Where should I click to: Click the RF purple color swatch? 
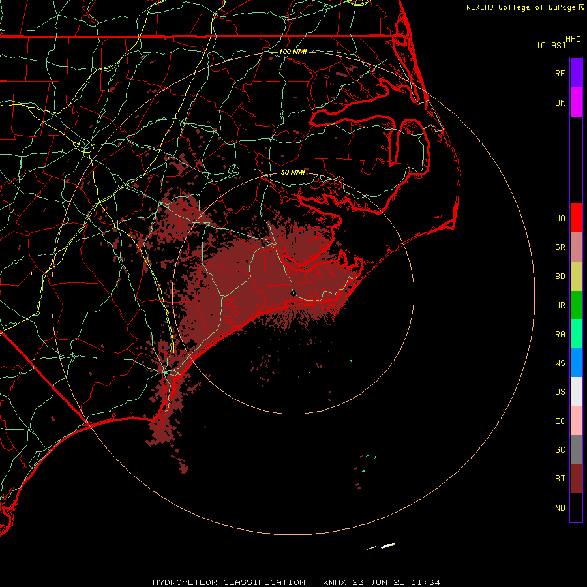[576, 73]
